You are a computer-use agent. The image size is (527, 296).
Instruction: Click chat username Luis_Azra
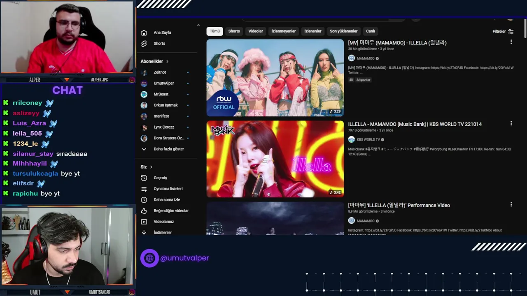[x=29, y=123]
